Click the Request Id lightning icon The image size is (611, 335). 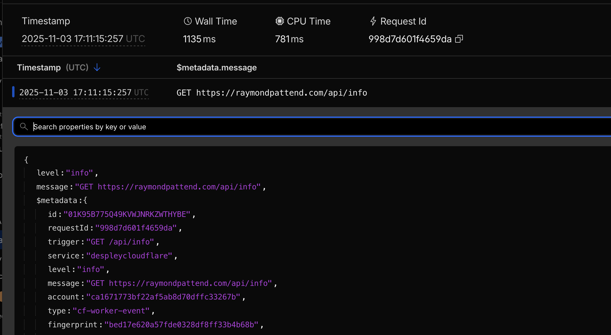(x=373, y=21)
